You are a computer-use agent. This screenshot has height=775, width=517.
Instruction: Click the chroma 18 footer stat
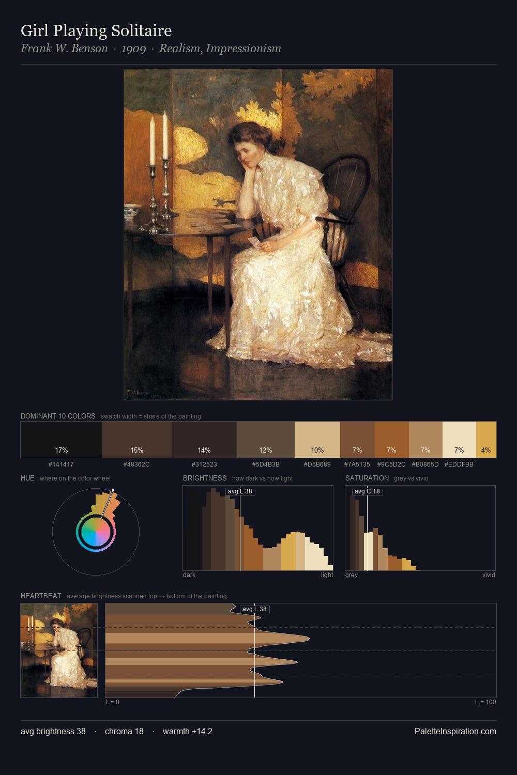coord(124,731)
